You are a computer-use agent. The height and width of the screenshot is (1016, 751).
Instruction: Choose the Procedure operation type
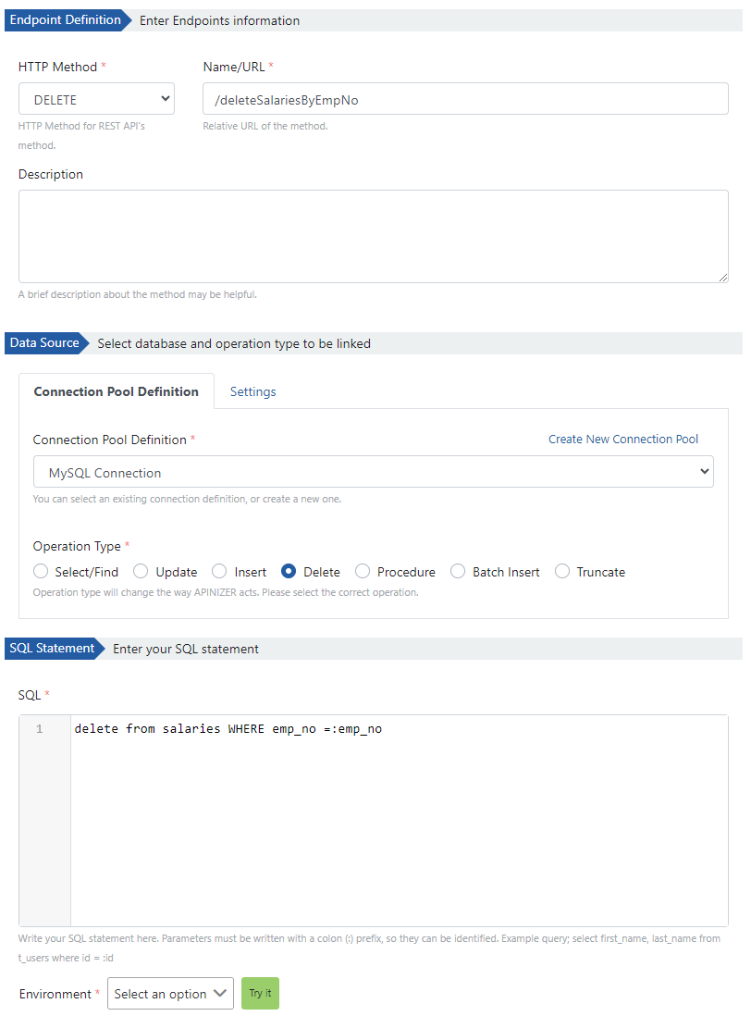(363, 572)
